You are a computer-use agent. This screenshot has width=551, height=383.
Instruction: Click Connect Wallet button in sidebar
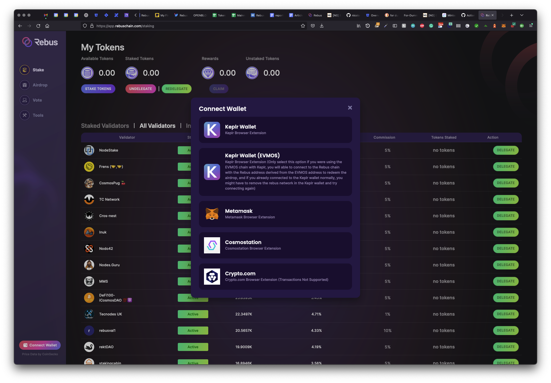click(x=40, y=345)
